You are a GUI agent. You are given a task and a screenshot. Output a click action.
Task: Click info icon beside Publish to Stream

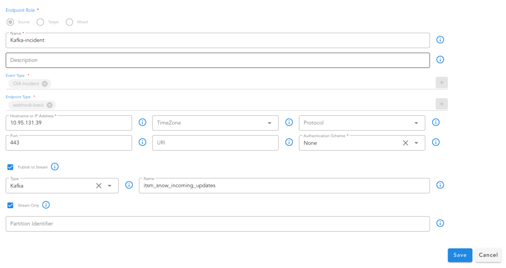(x=55, y=167)
